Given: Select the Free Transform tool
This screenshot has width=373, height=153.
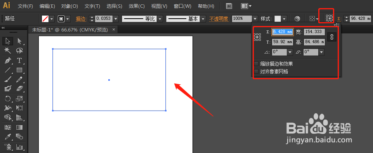Looking at the screenshot, I should [x=19, y=108].
